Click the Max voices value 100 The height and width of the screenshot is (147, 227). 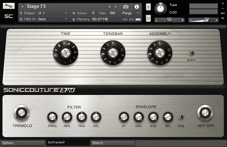112,13
